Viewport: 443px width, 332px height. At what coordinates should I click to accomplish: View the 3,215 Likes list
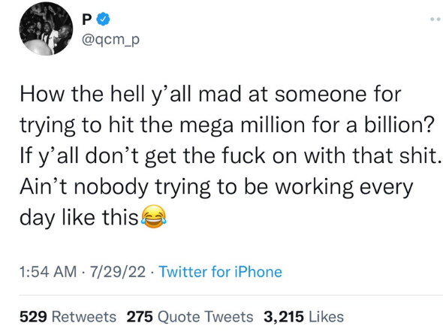tap(303, 316)
